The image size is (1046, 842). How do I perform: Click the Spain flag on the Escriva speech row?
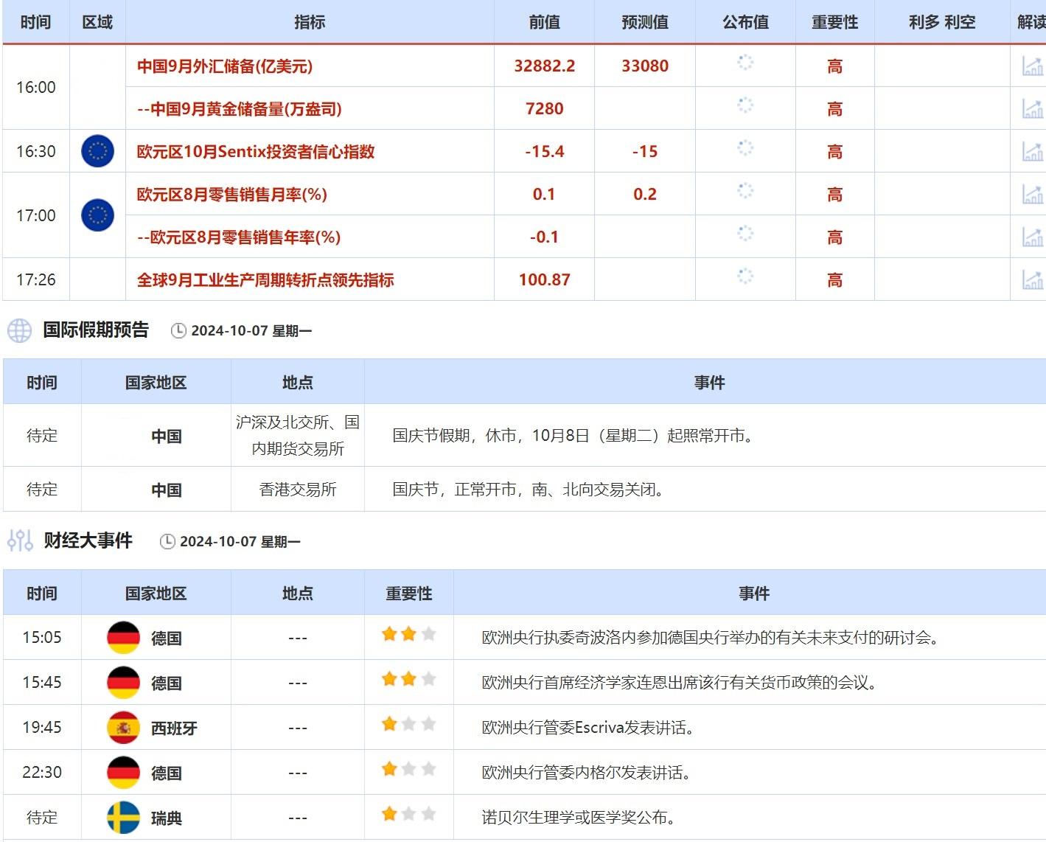click(x=123, y=726)
